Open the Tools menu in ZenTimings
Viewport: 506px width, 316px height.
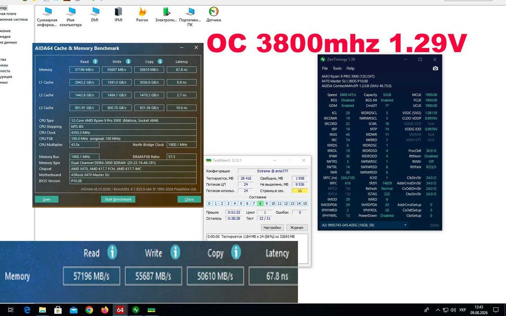[x=337, y=68]
